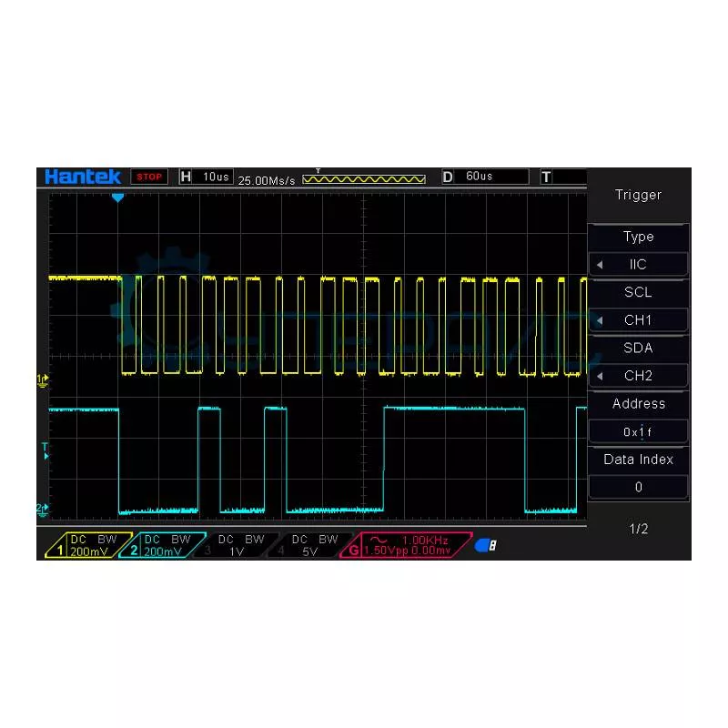
Task: Change SCL source from CH1
Action: click(638, 320)
